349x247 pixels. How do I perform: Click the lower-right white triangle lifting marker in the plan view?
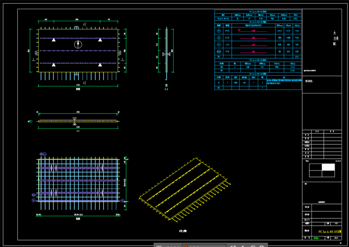click(x=100, y=65)
